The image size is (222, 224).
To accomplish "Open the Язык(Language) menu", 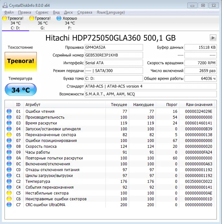I will 110,12.
